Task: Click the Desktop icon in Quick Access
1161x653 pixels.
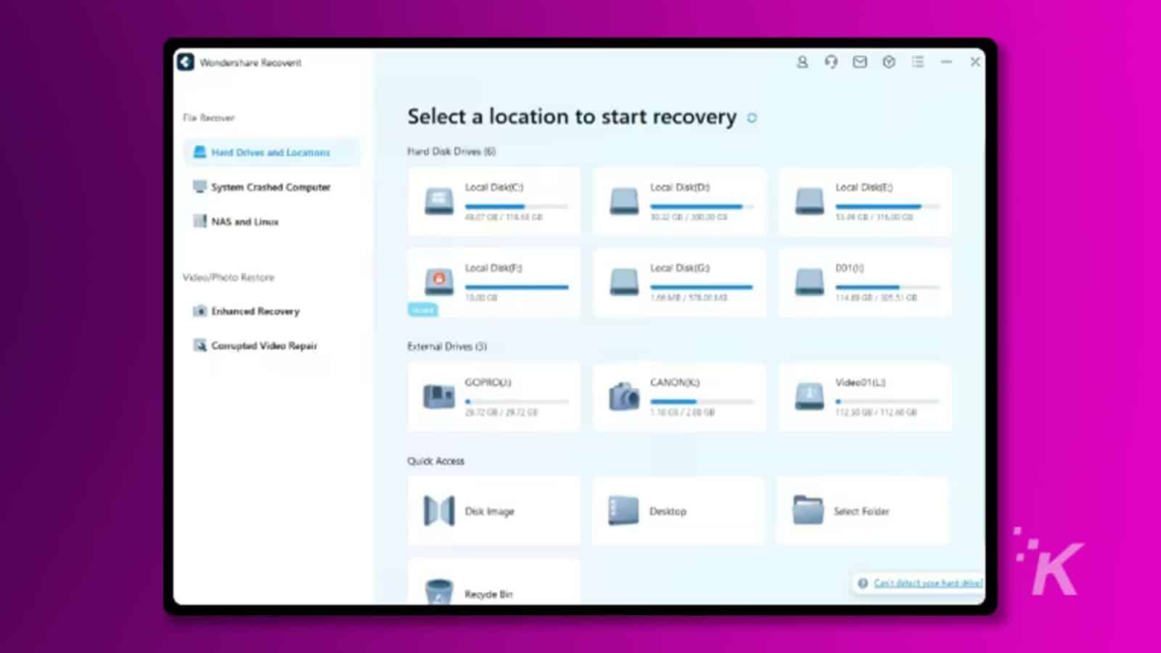Action: [x=624, y=511]
